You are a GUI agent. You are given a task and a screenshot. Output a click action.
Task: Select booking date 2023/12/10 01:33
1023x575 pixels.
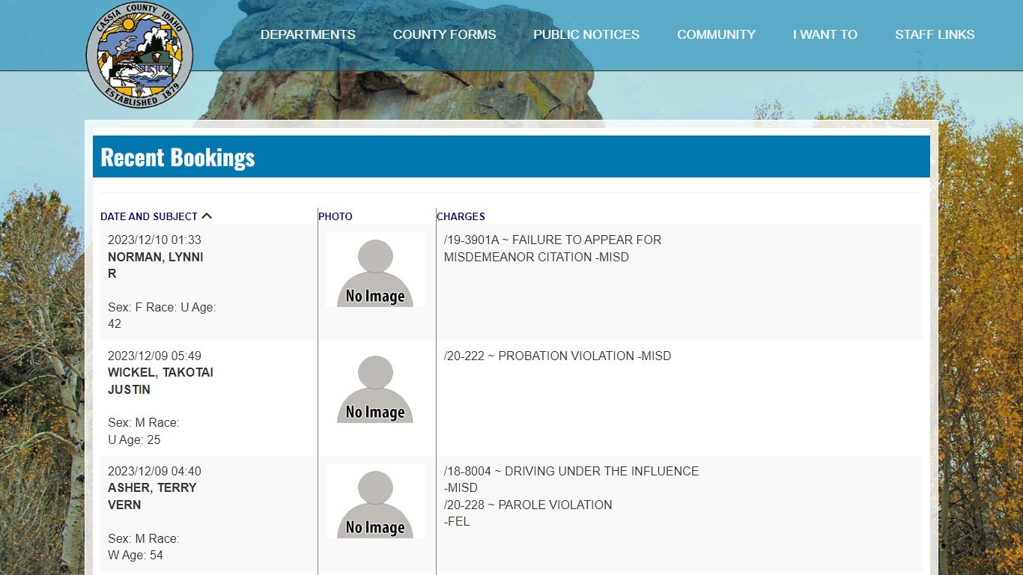(x=154, y=240)
